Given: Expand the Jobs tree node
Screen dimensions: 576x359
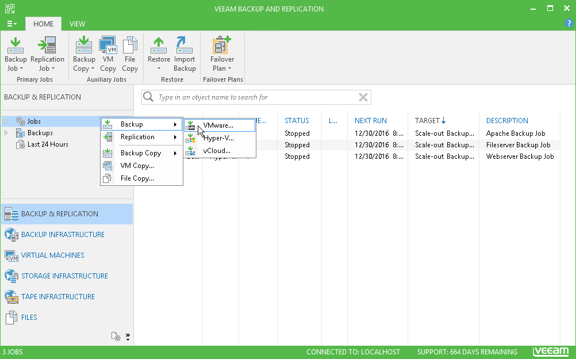Looking at the screenshot, I should pos(6,121).
